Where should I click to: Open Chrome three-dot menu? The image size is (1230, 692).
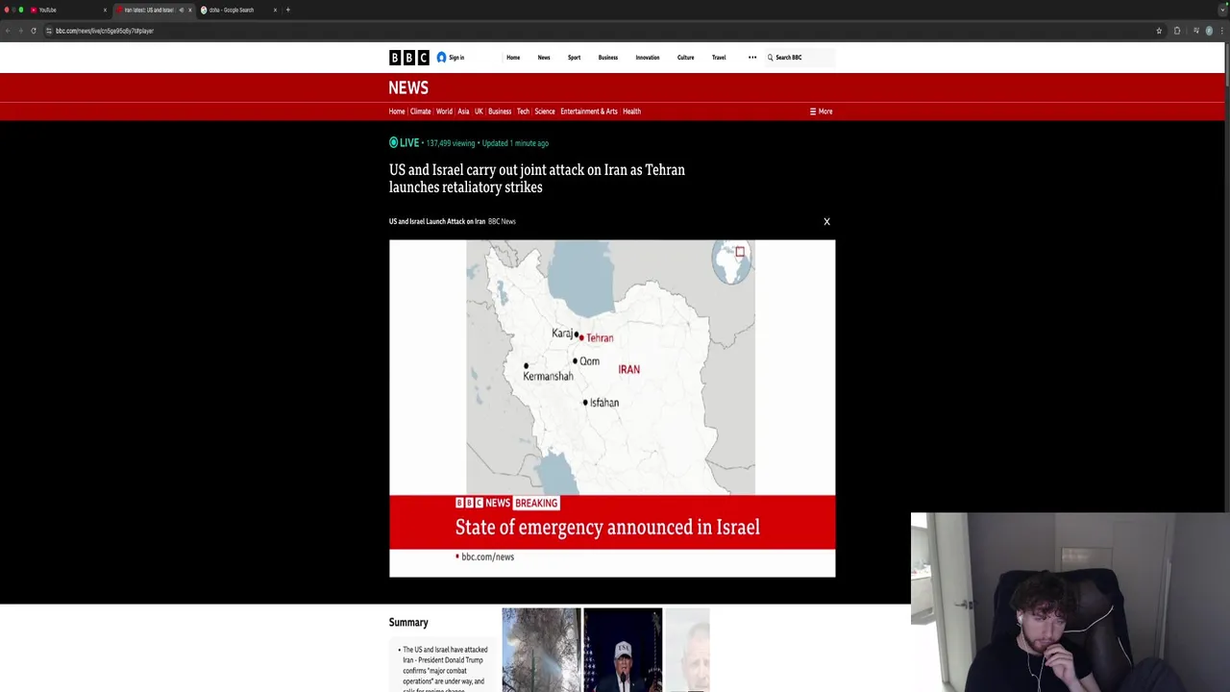pyautogui.click(x=1222, y=31)
